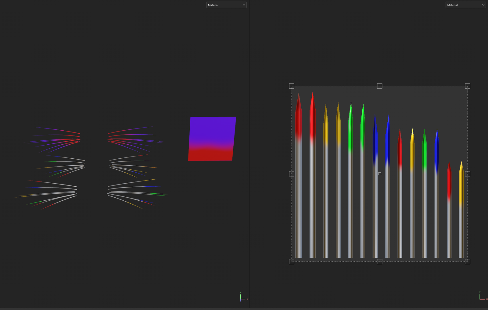Click the UV axis gizmo in the UV viewport
The image size is (488, 310).
pos(481,297)
